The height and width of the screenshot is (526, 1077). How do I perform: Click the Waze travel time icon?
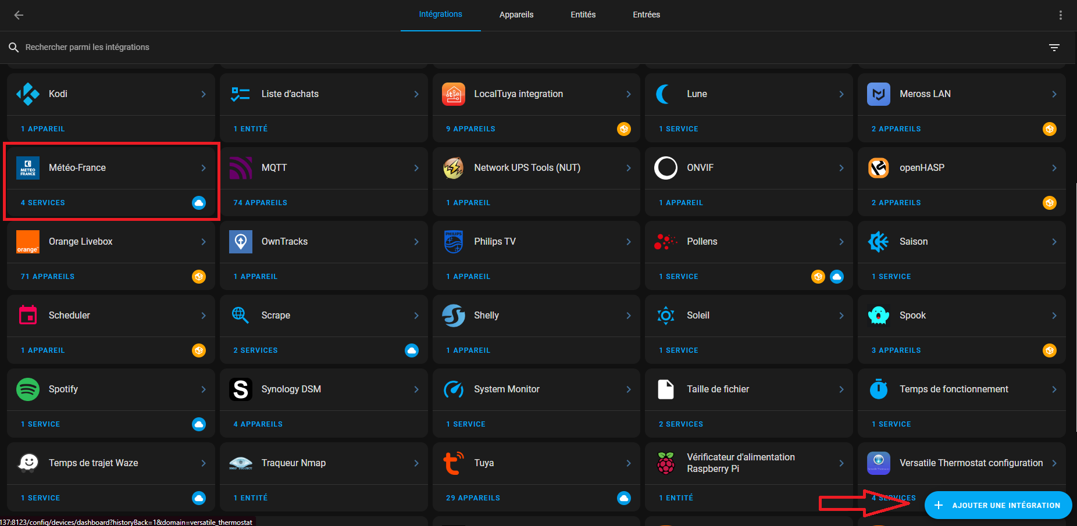click(x=28, y=463)
